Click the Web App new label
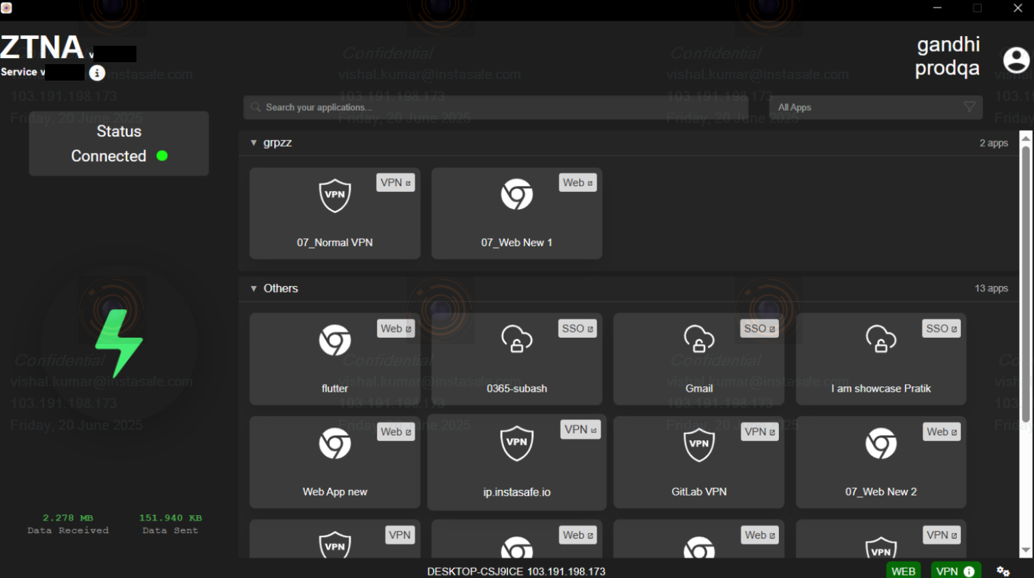 [335, 491]
